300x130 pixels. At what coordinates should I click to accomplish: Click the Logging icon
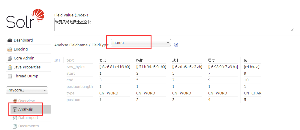(10, 49)
